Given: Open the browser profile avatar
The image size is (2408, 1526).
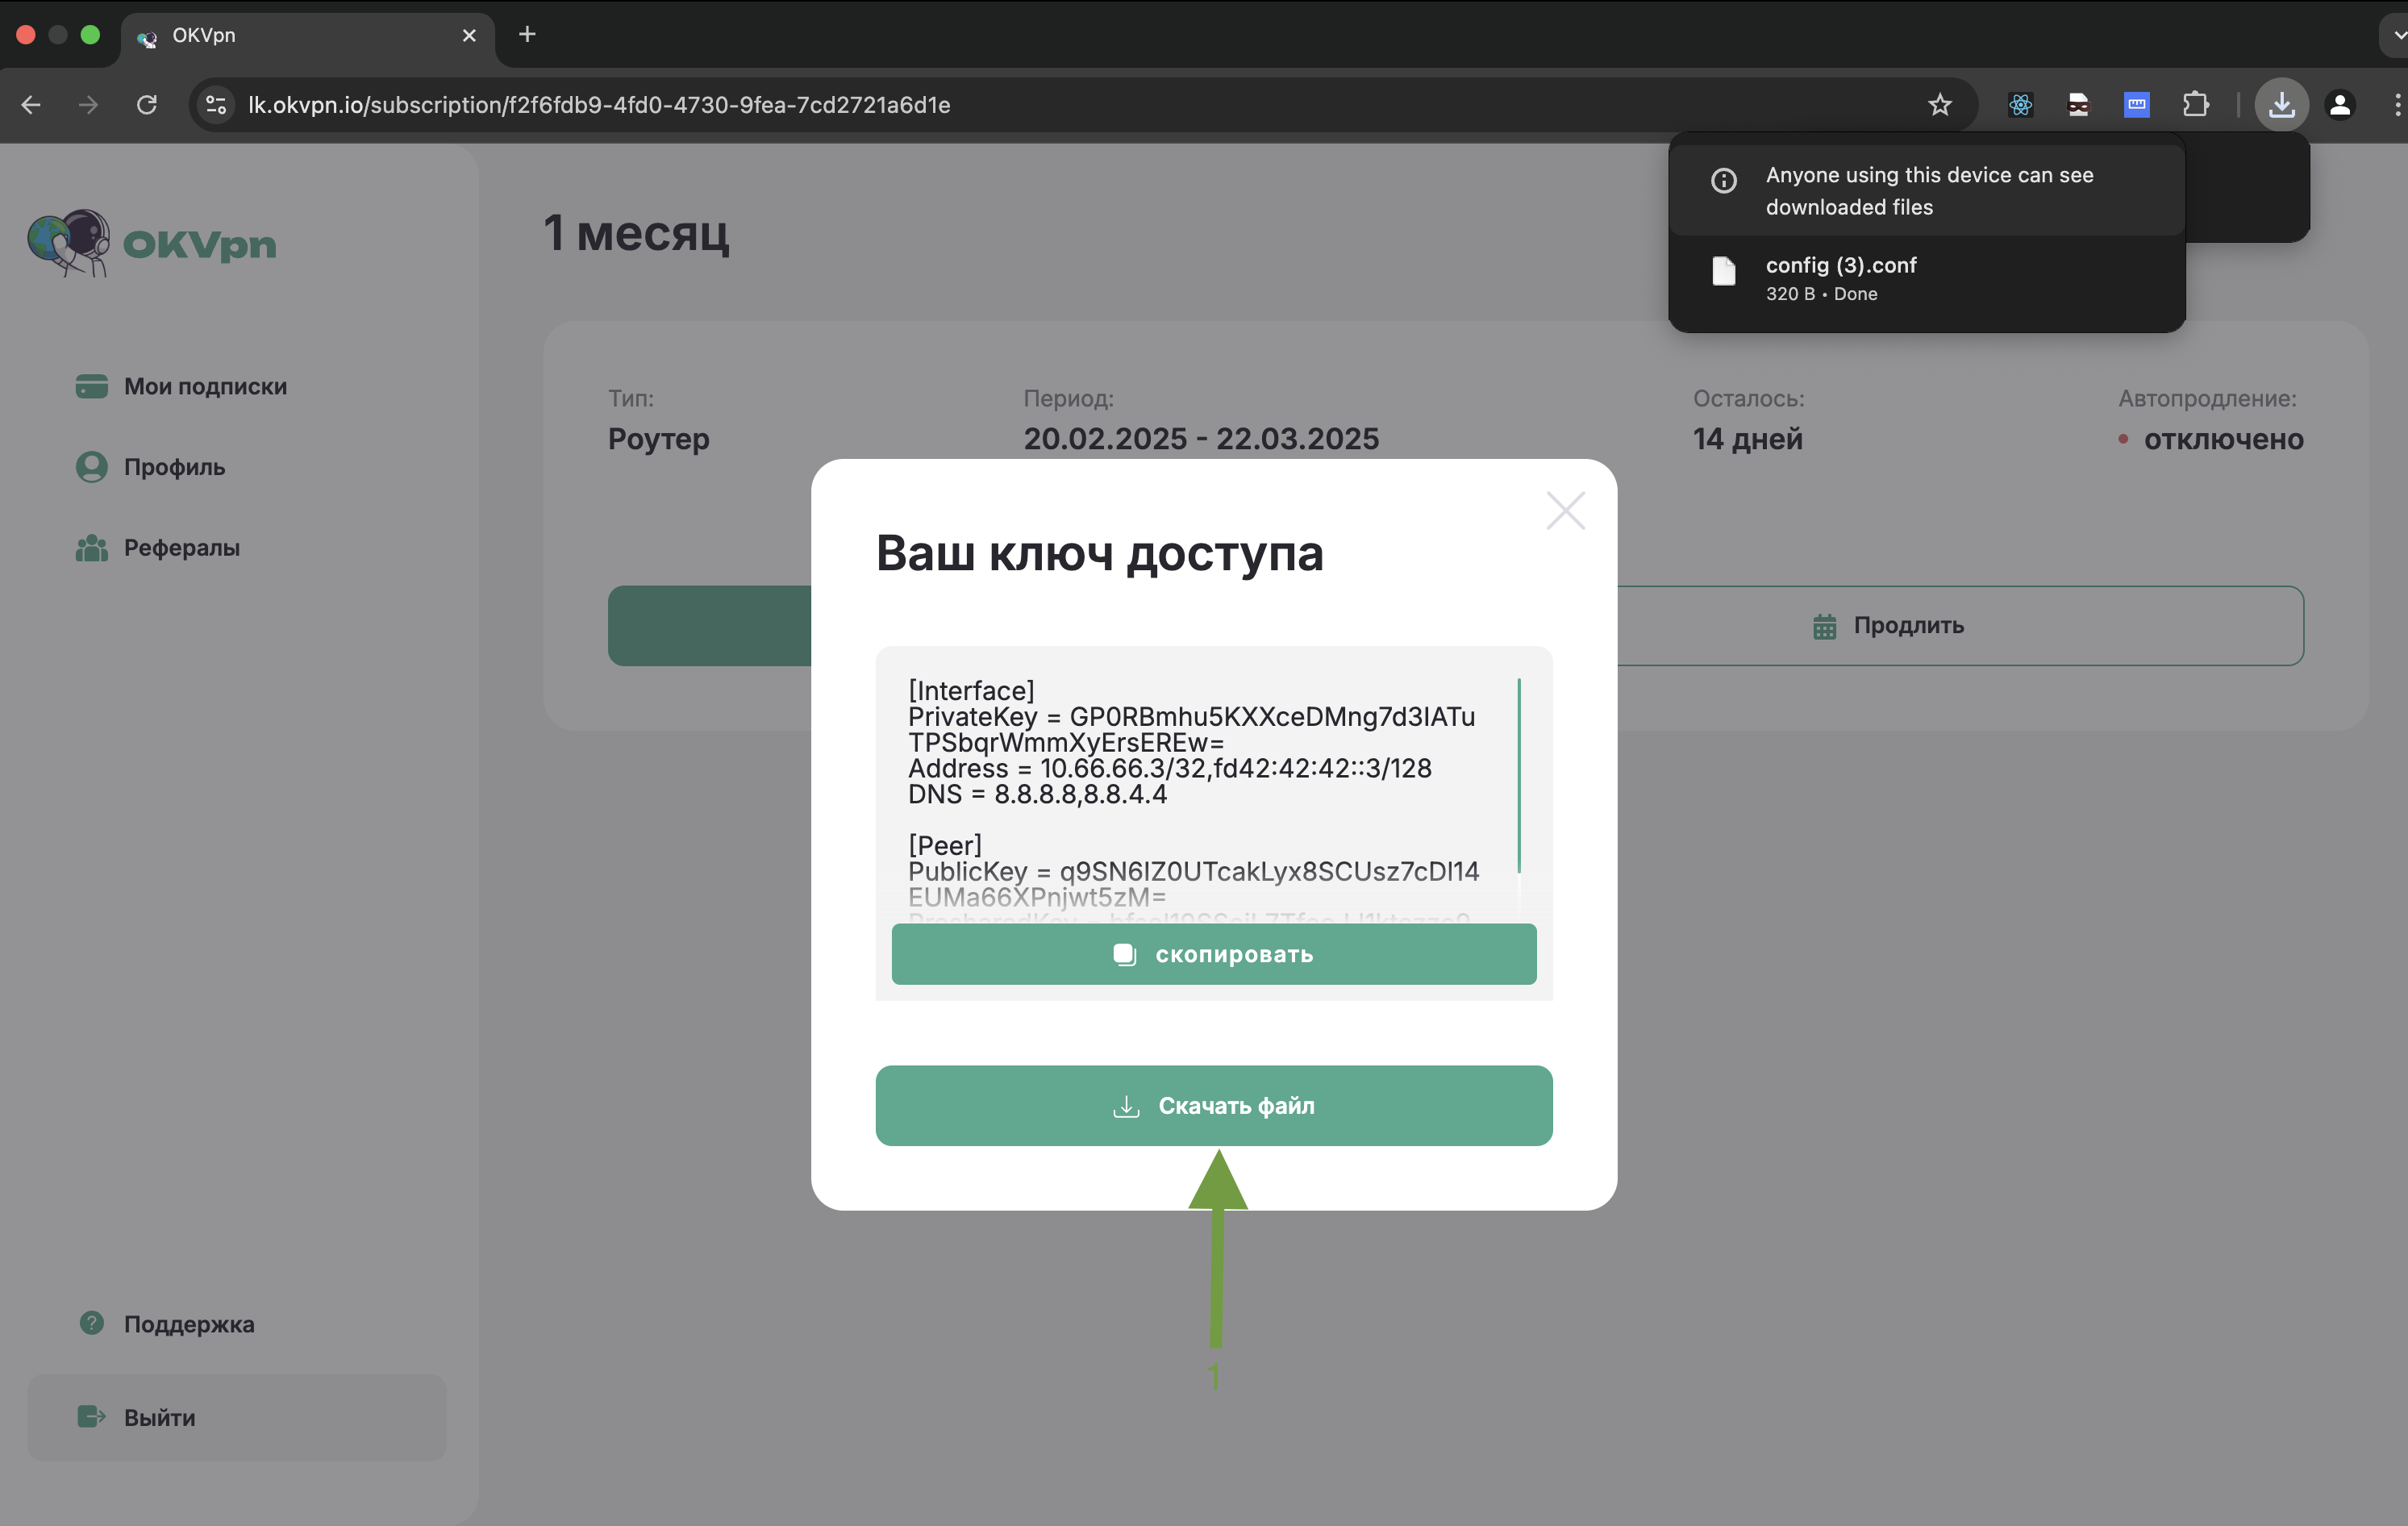Looking at the screenshot, I should [2340, 104].
